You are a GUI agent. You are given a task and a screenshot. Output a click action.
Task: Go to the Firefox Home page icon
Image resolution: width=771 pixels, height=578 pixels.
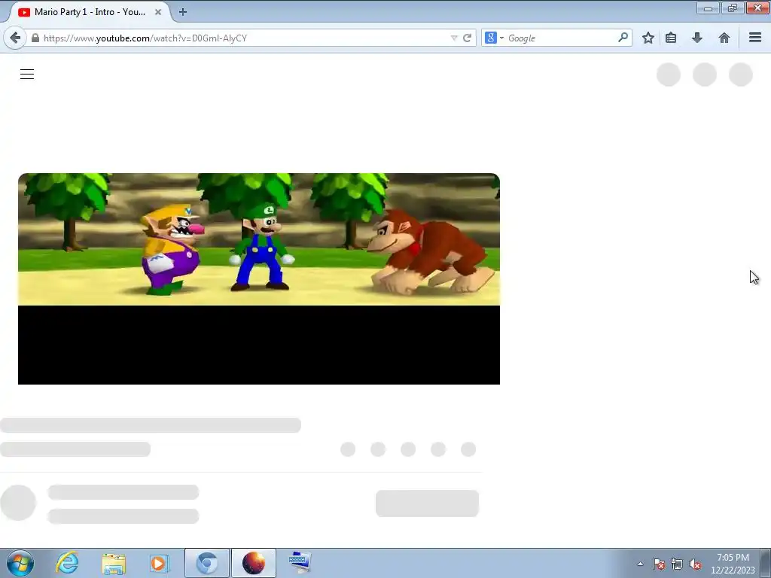pos(724,38)
